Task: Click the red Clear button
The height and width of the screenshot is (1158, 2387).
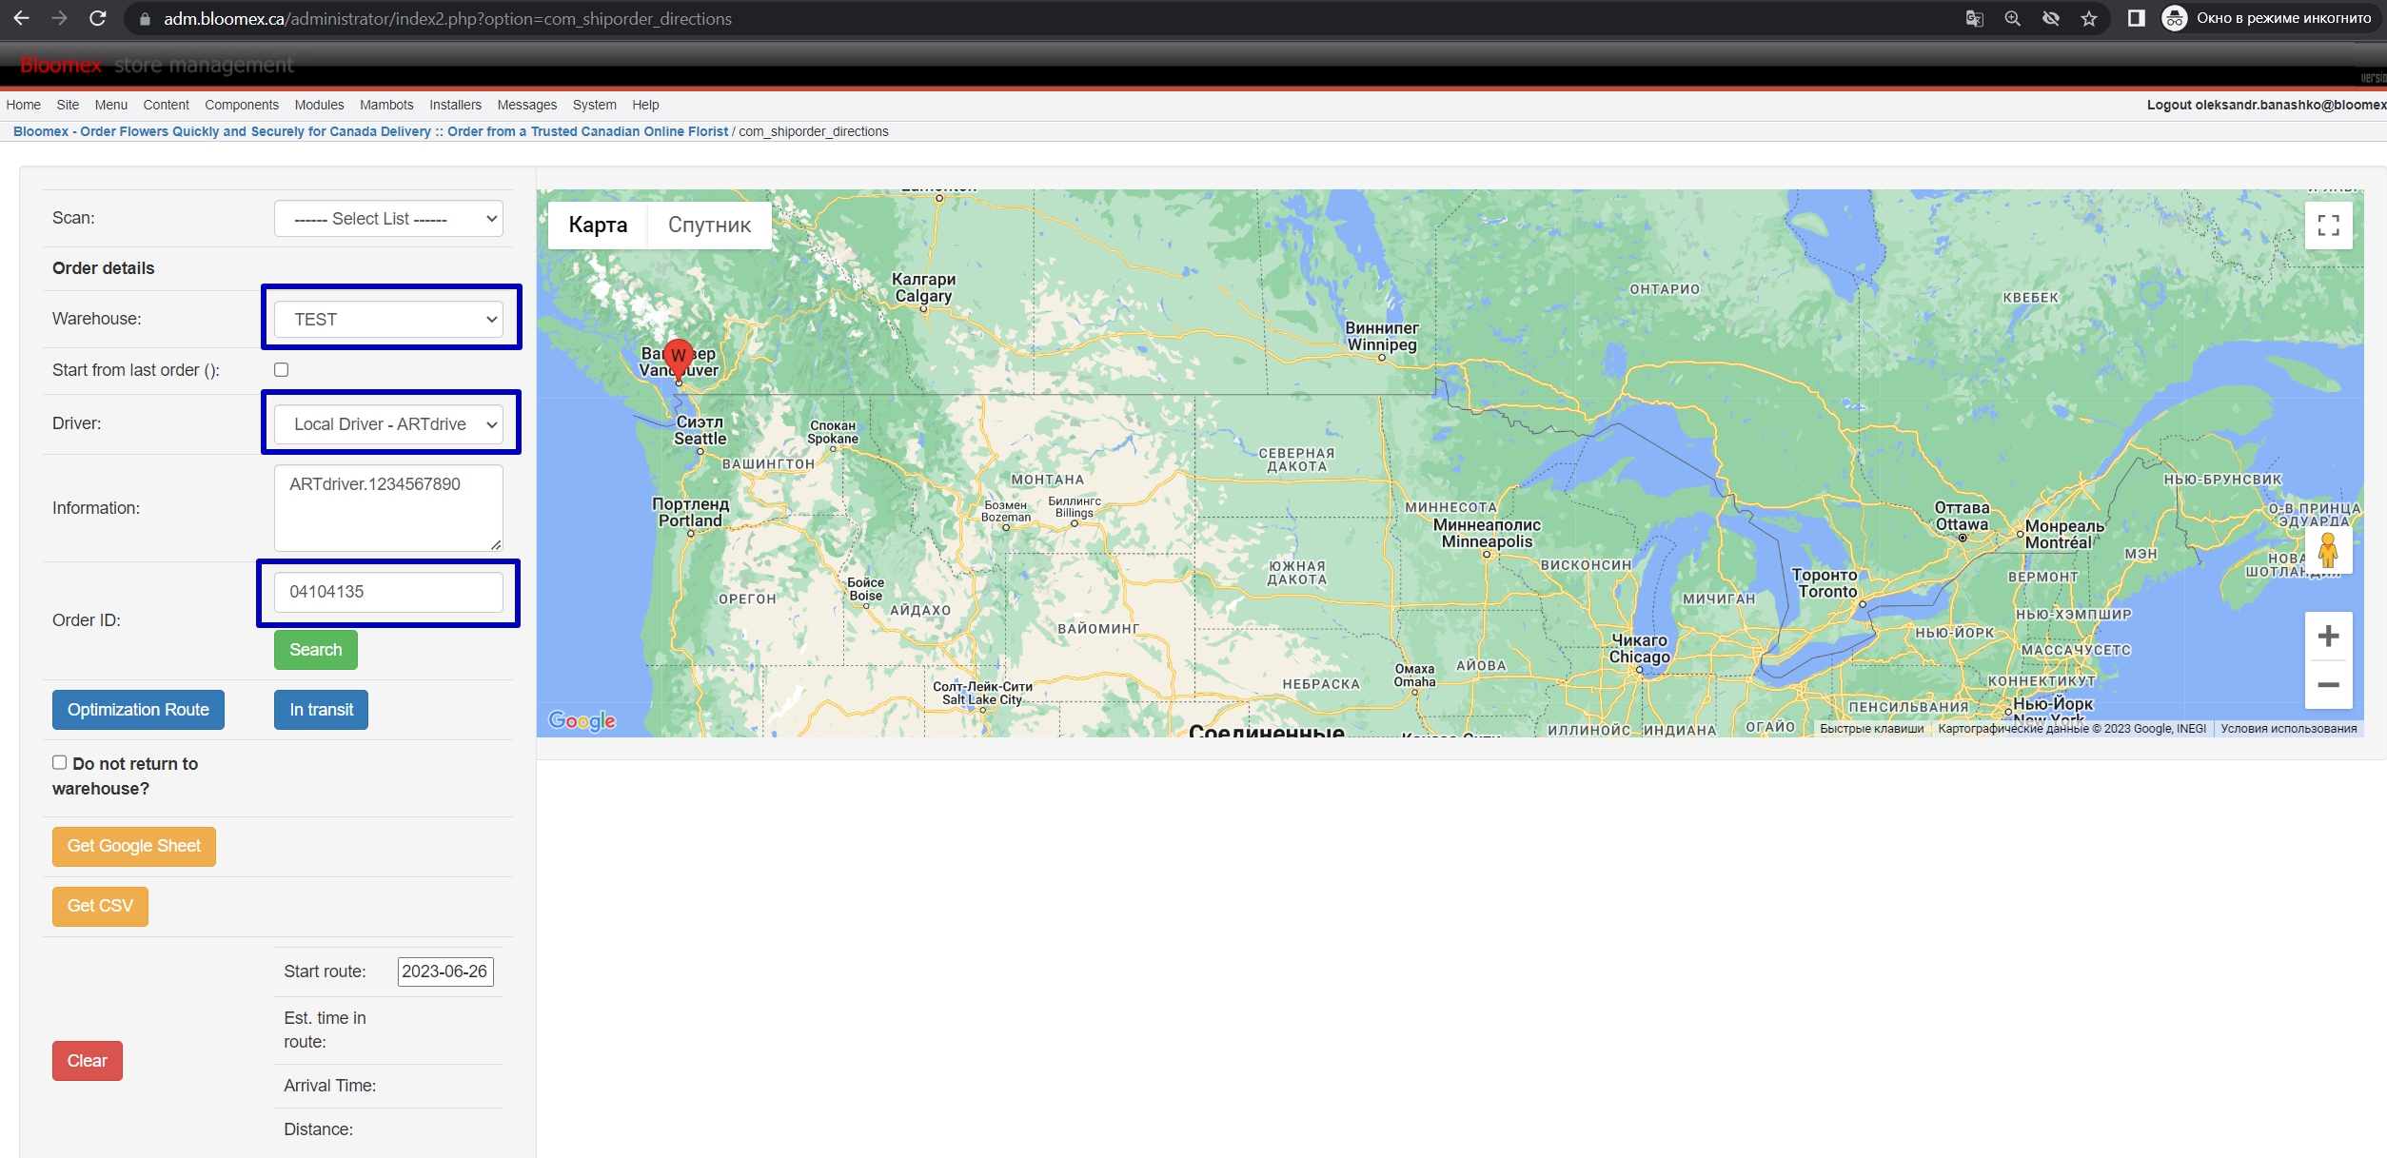Action: 88,1061
